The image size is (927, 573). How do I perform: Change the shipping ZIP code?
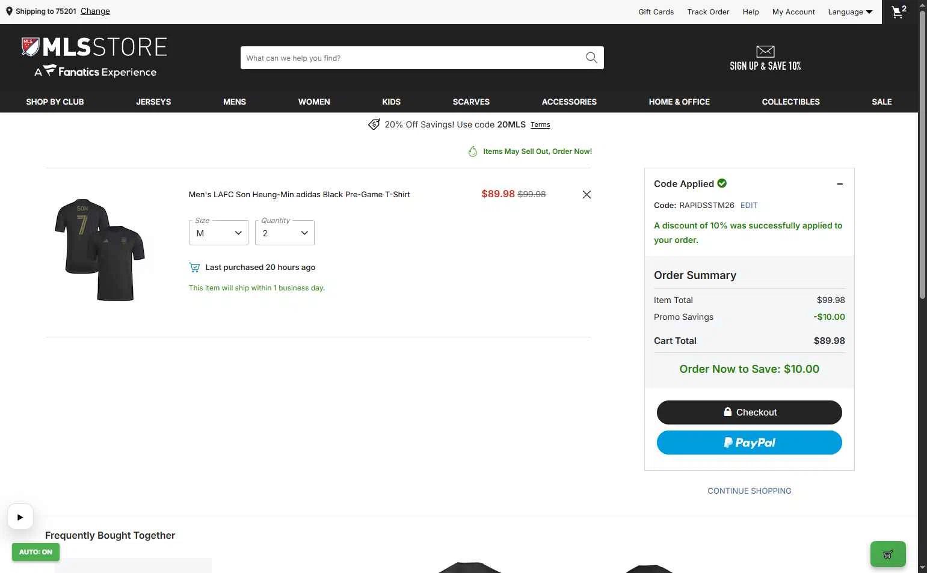95,11
